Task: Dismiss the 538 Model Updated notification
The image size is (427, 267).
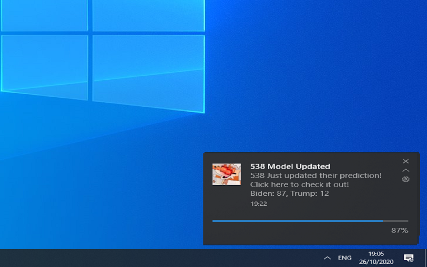Action: (x=406, y=161)
